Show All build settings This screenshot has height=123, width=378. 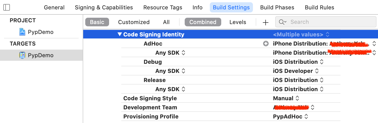(166, 22)
